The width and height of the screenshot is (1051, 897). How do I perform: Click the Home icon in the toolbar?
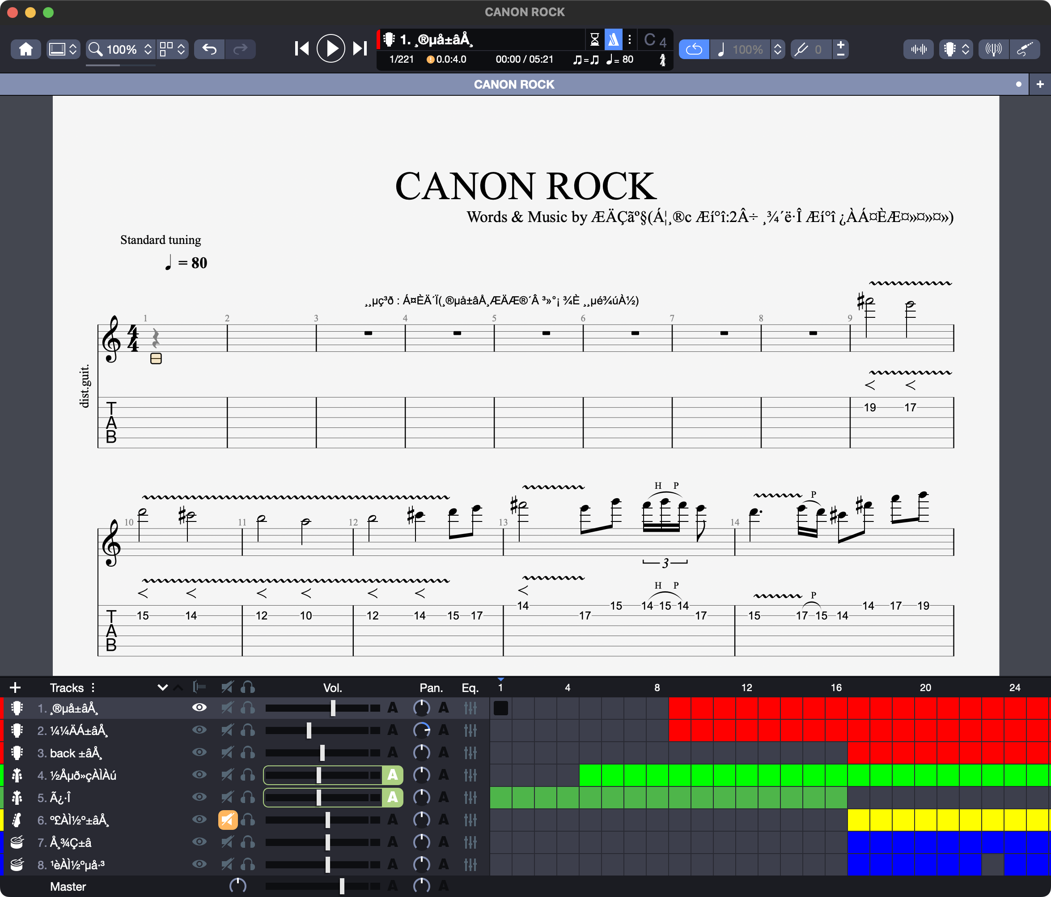pyautogui.click(x=26, y=49)
